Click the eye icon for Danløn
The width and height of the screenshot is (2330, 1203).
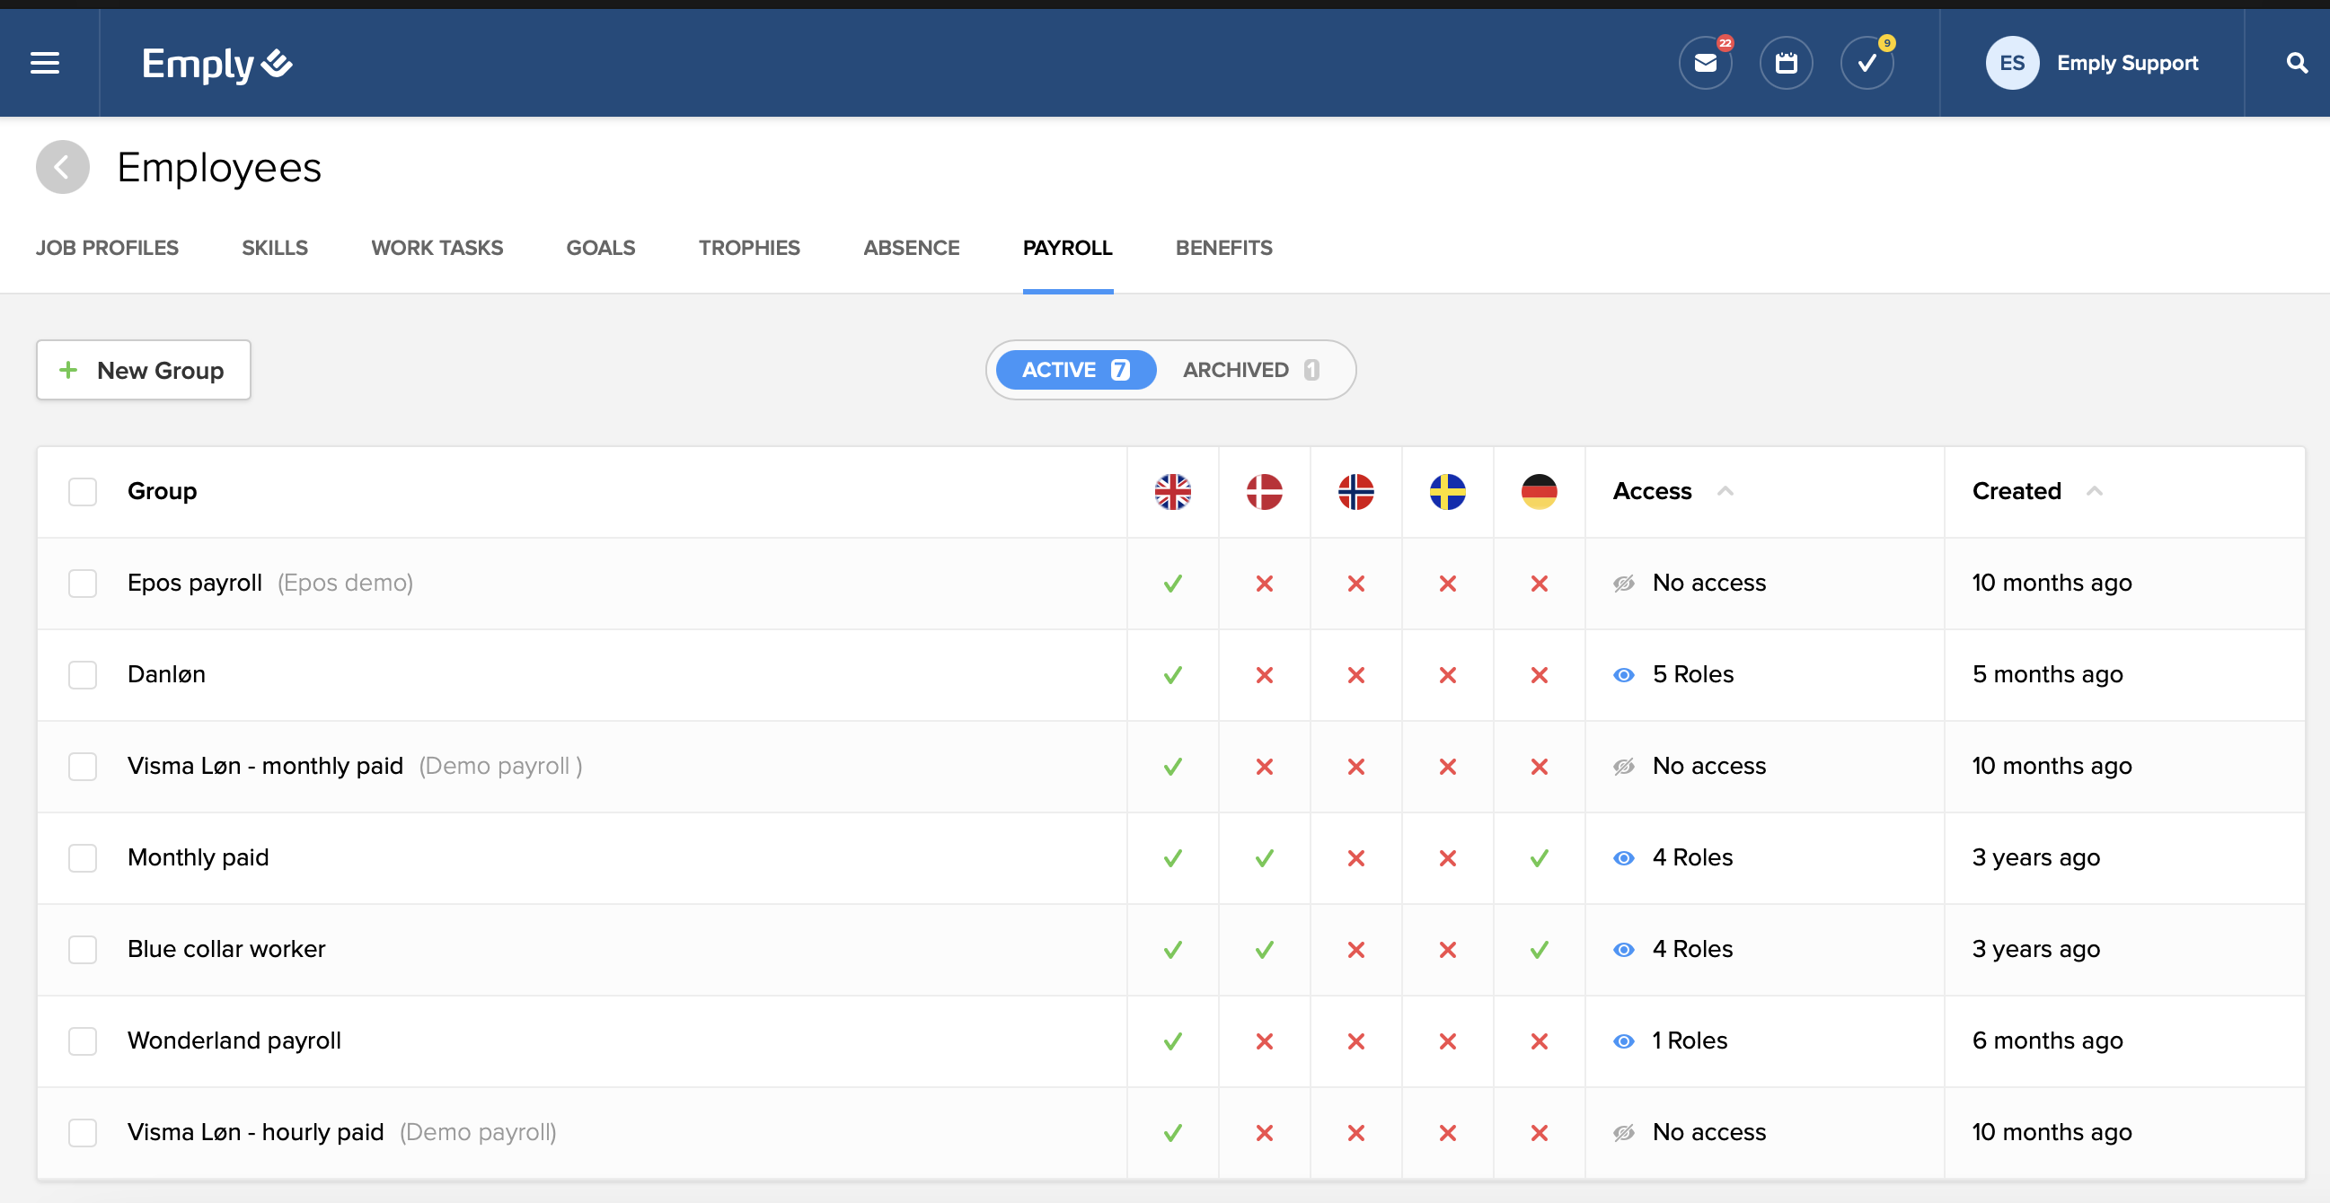(1624, 675)
